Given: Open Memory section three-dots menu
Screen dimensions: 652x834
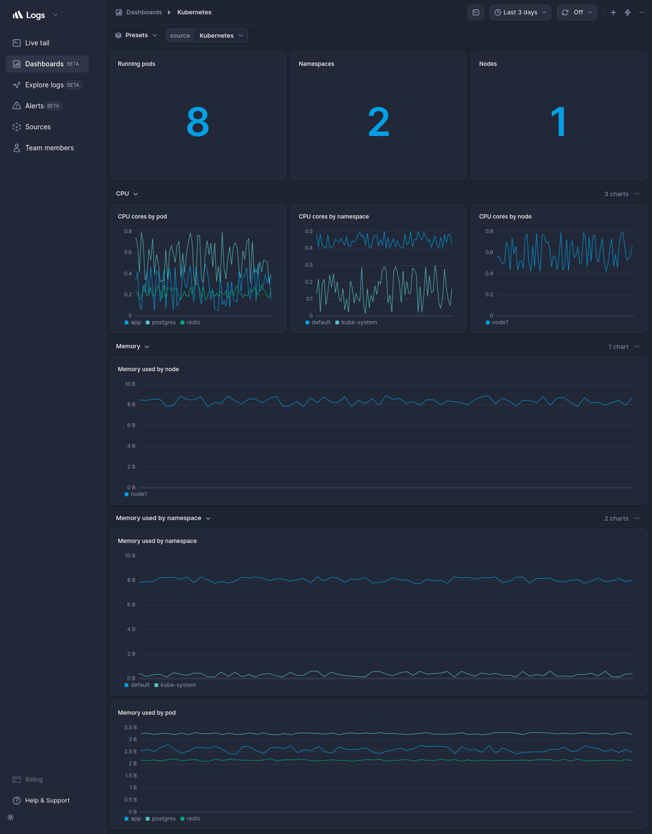Looking at the screenshot, I should pos(637,347).
